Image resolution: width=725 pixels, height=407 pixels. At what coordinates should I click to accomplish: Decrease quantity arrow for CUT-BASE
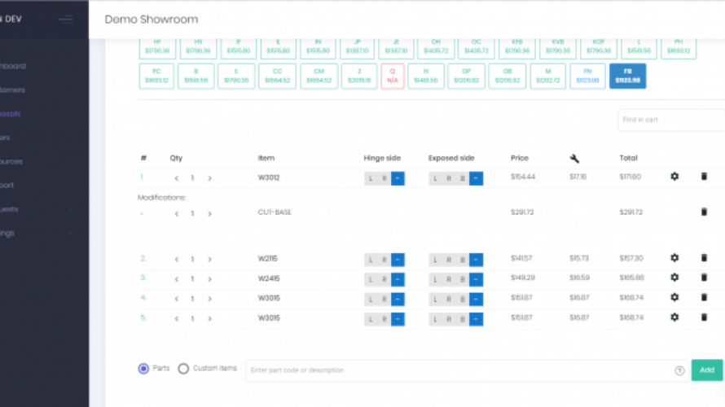pos(177,214)
